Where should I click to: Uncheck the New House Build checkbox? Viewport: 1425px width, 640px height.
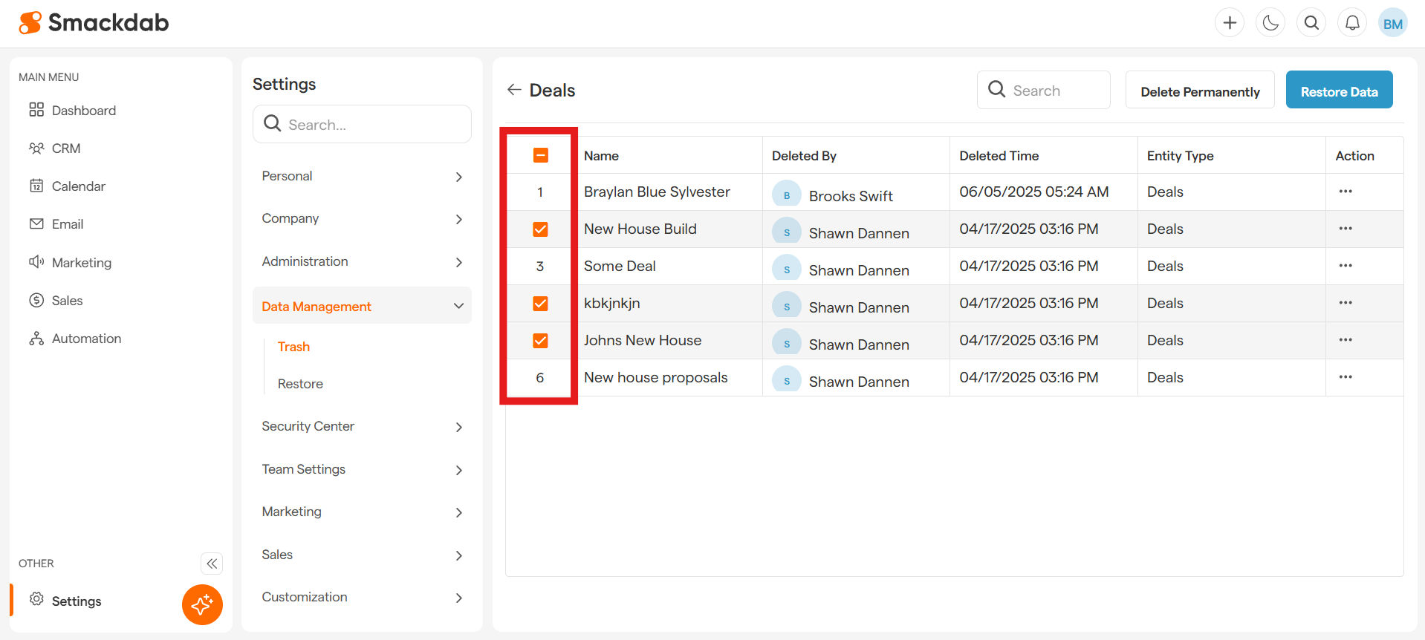coord(540,229)
